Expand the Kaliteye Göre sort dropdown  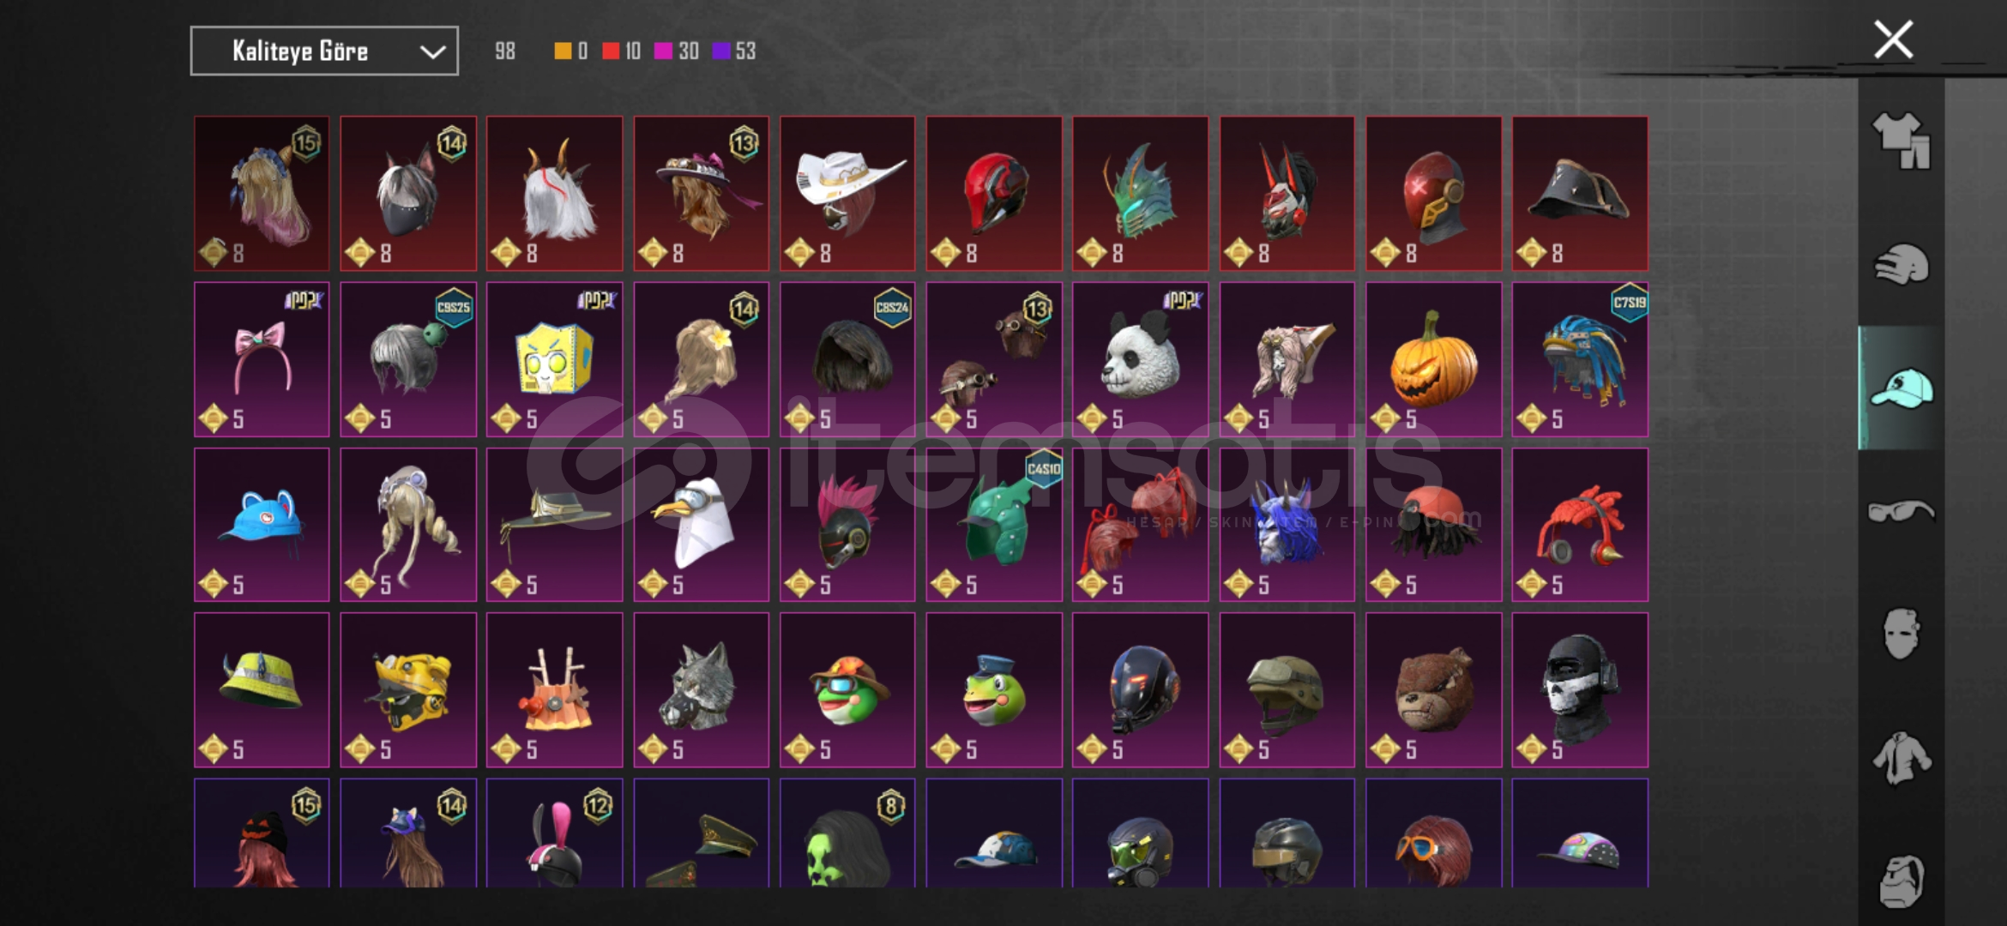(324, 51)
